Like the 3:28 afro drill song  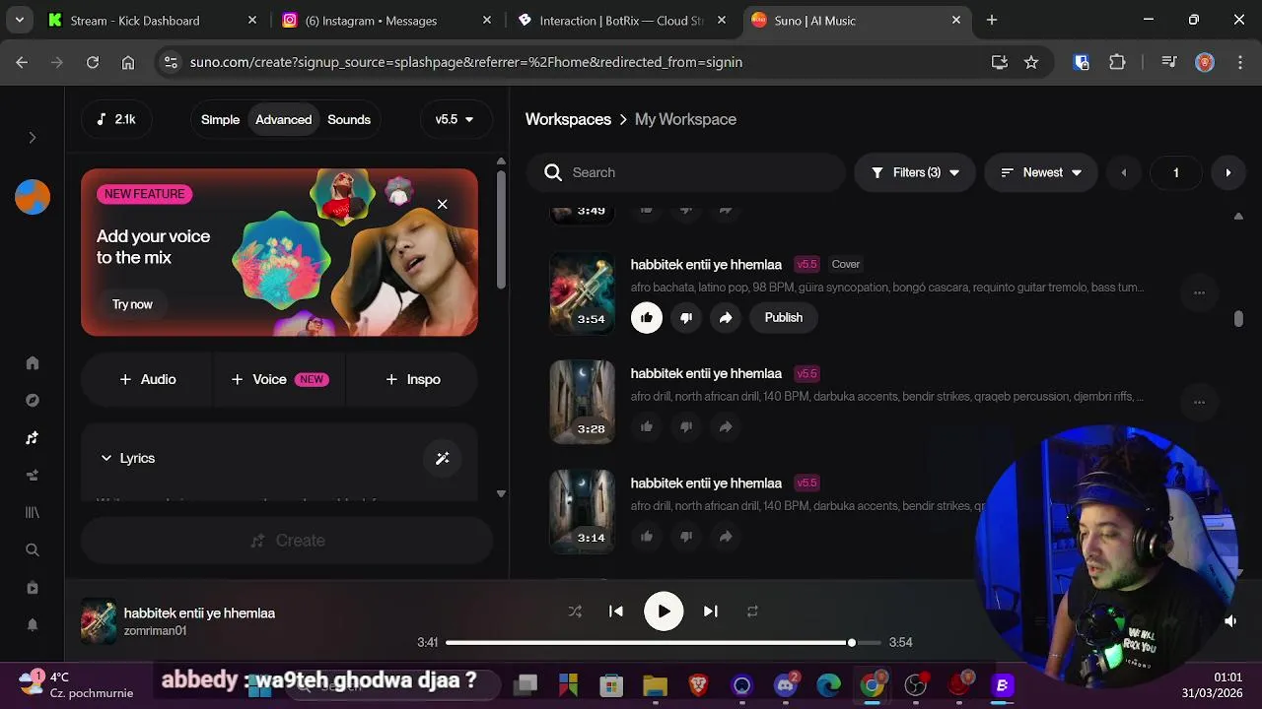647,426
